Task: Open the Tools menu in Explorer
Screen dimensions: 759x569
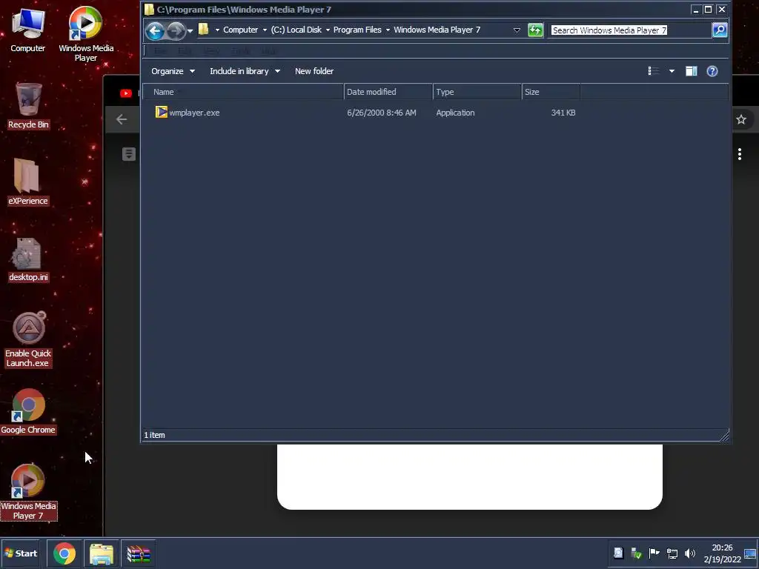Action: coord(241,51)
